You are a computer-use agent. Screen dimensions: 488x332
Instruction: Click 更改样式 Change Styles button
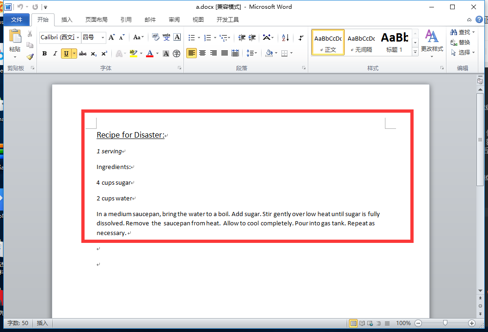[x=432, y=43]
